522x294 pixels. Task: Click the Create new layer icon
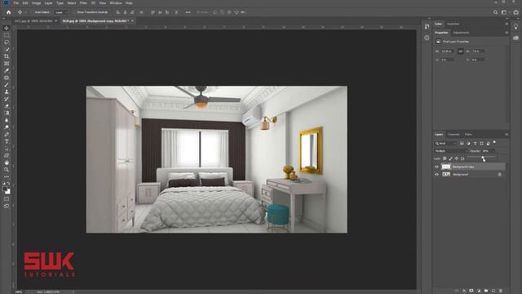pyautogui.click(x=493, y=291)
